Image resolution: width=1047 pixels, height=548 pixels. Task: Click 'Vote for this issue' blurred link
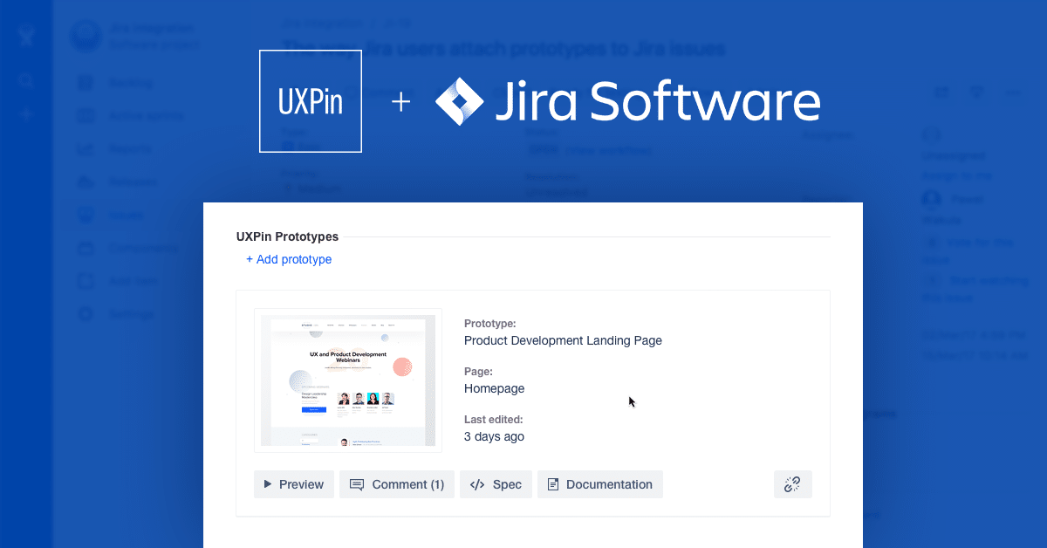[x=966, y=250]
